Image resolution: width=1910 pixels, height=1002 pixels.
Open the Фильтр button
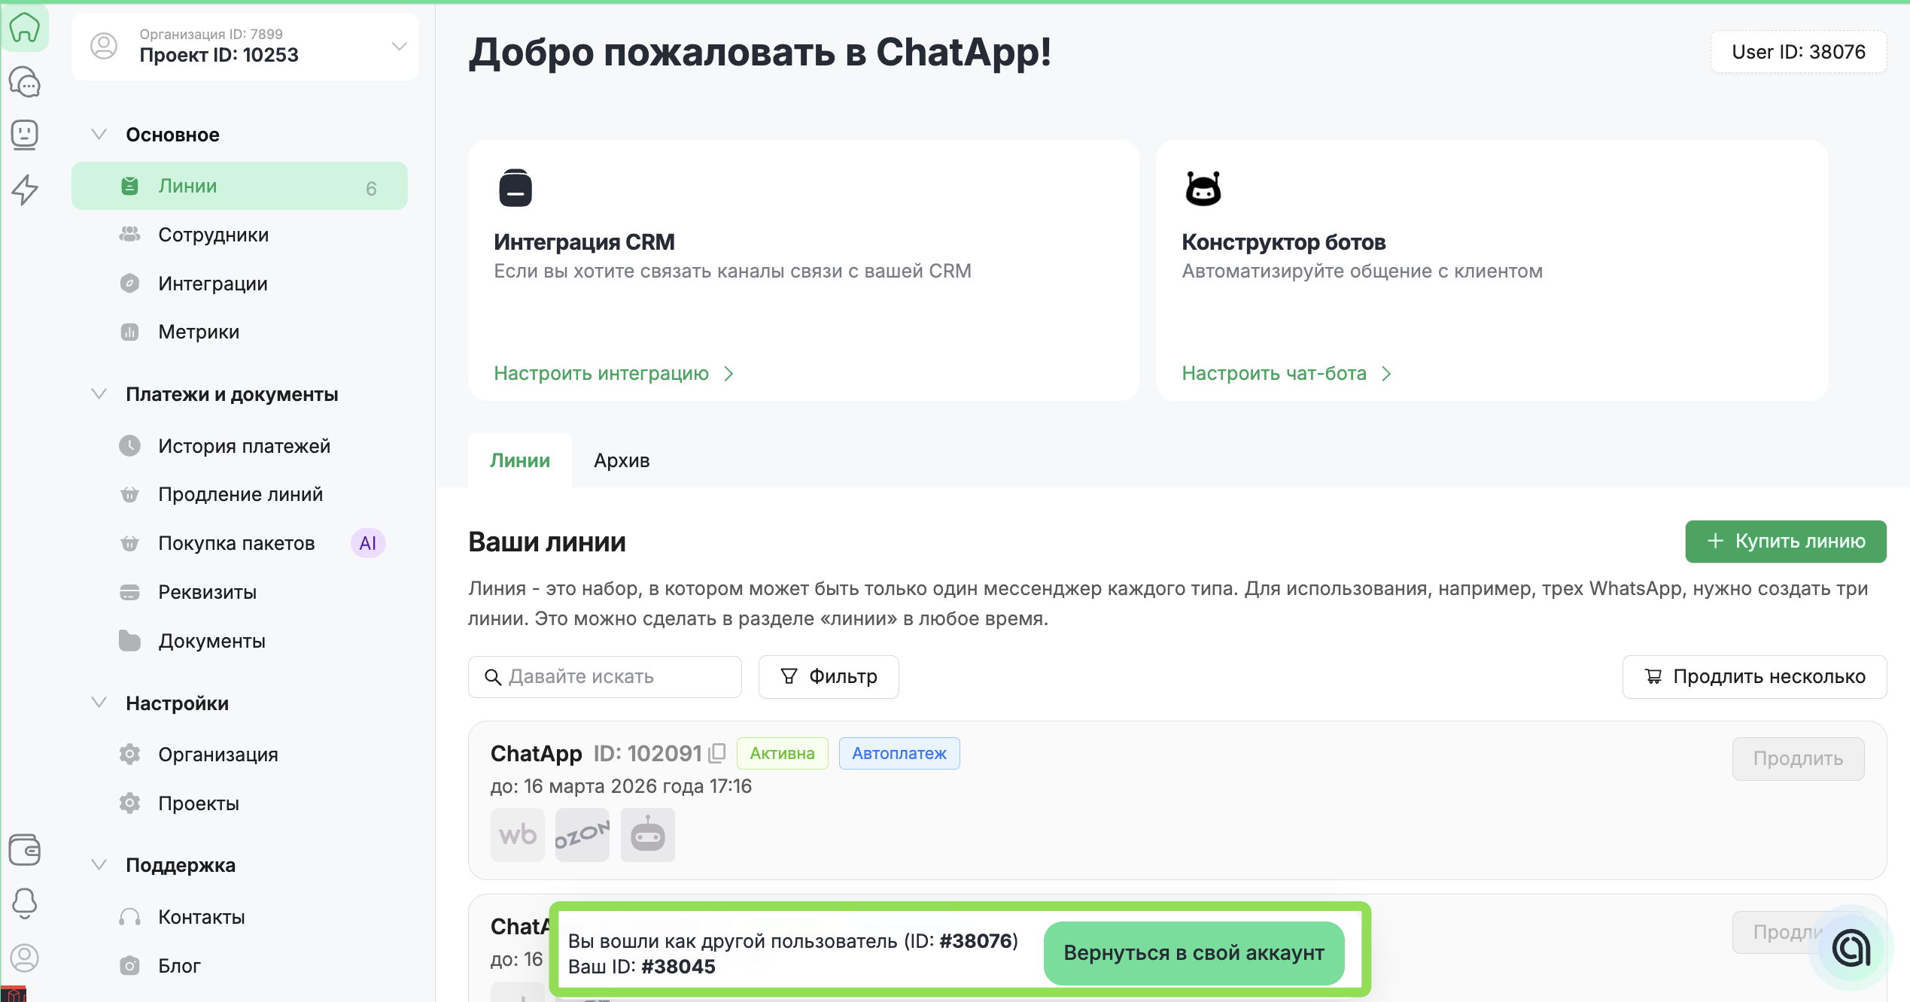829,676
